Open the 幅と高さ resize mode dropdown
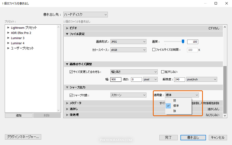This screenshot has height=145, width=232. [134, 72]
